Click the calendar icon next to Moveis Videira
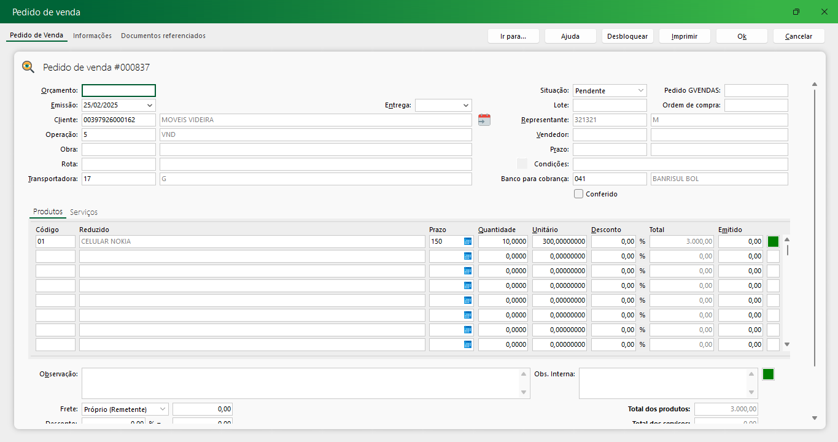This screenshot has width=838, height=442. pyautogui.click(x=484, y=120)
